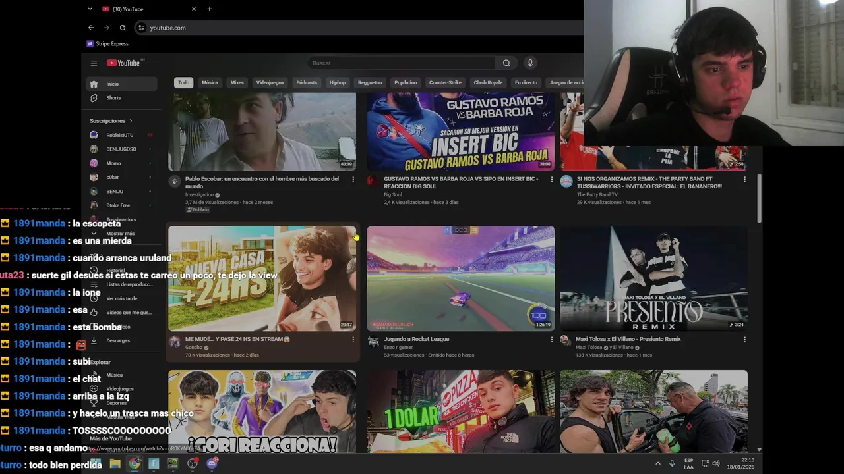
Task: Open the Rocket League stream thumbnail
Action: (461, 278)
